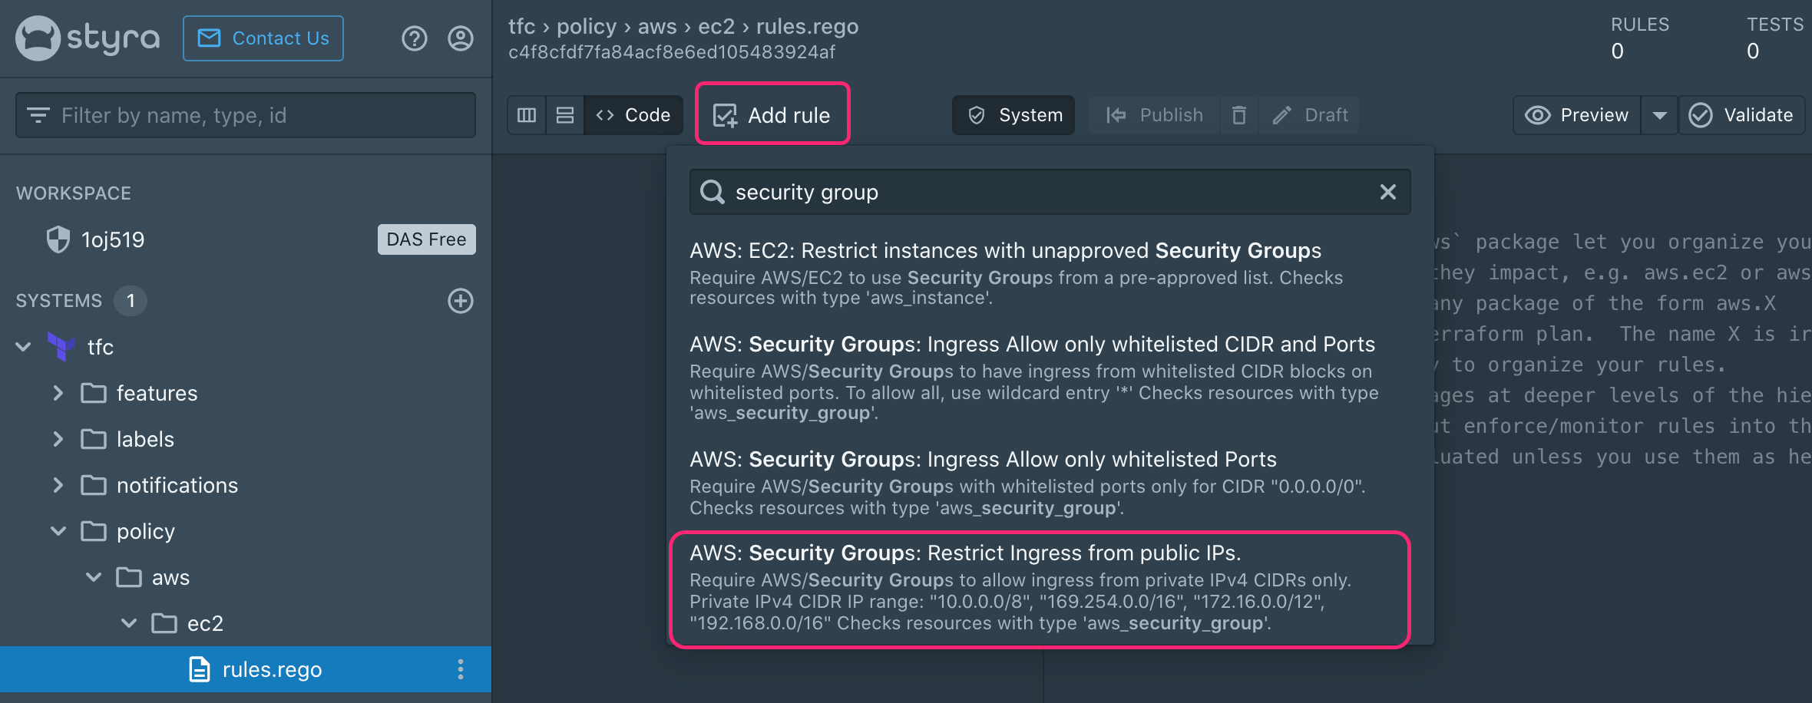Click the trash delete draft icon
This screenshot has height=703, width=1812.
pos(1238,115)
